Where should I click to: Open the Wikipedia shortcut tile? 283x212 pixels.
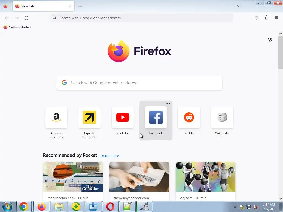point(222,118)
